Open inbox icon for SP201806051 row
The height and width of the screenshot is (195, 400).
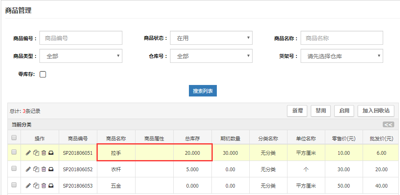(51, 153)
